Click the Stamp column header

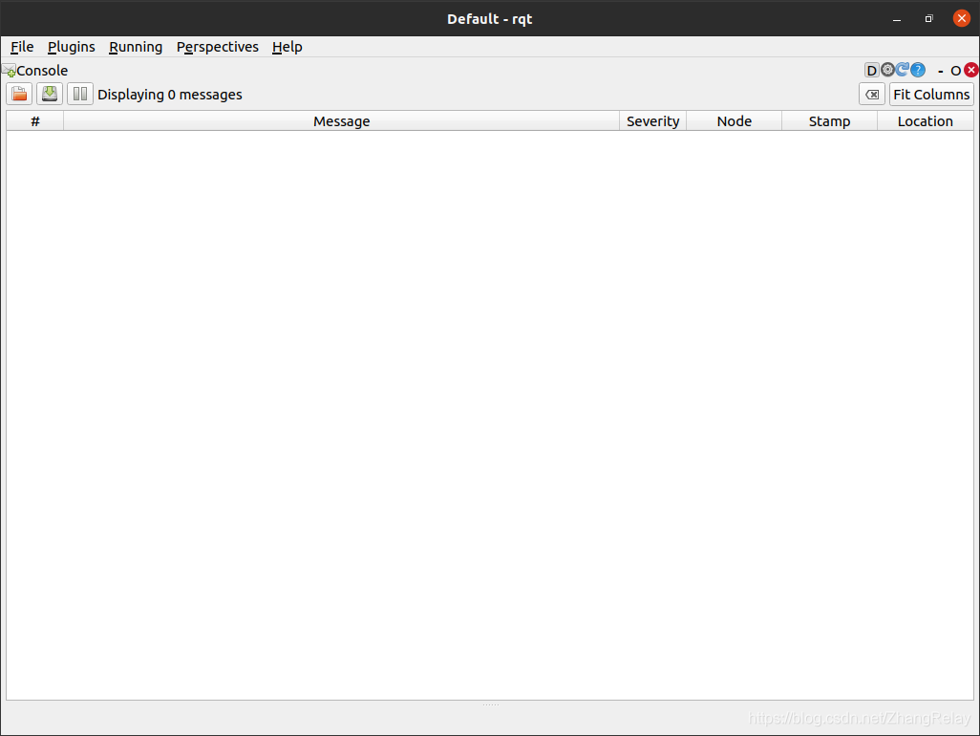pyautogui.click(x=829, y=121)
